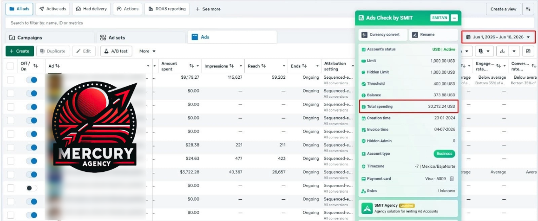Click the view settings sliders icon
This screenshot has width=538, height=221.
pos(528,9)
